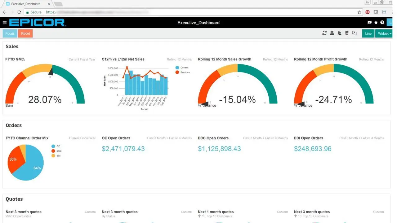Toggle the Current series in Net Sales legend
Screen dimensions: 397x223
pos(183,68)
